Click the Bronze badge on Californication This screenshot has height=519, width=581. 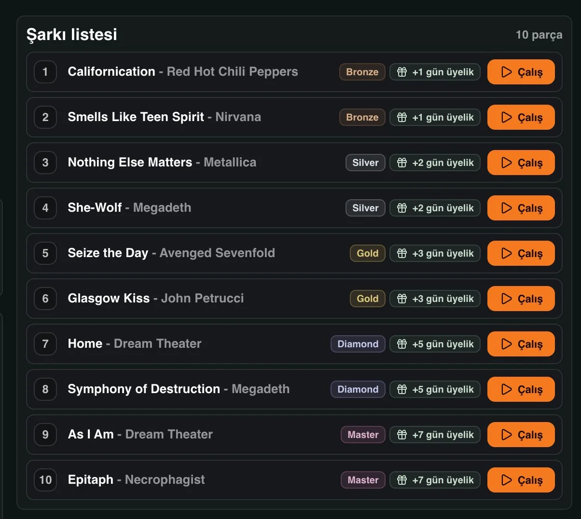point(362,72)
